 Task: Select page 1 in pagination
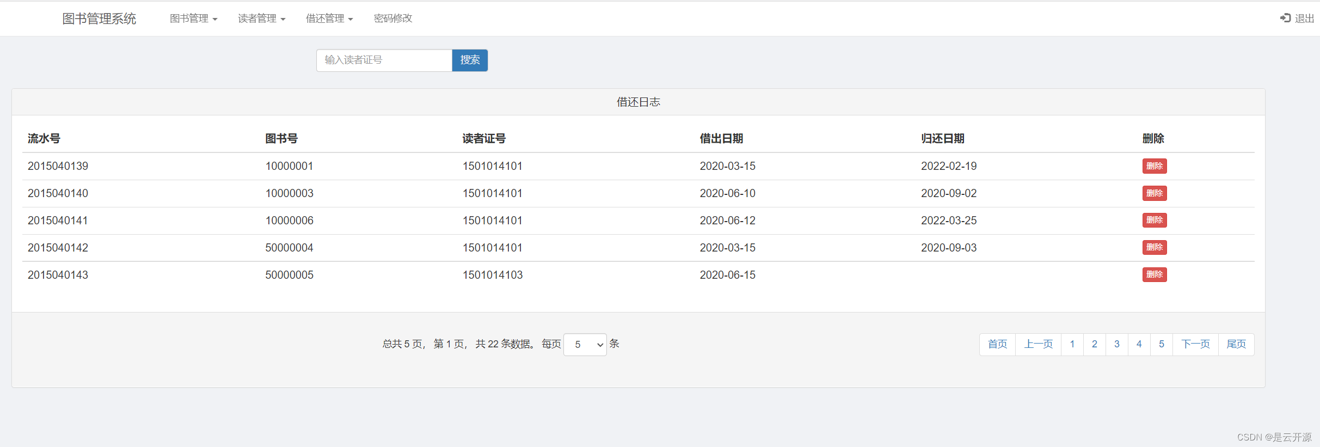pyautogui.click(x=1072, y=345)
